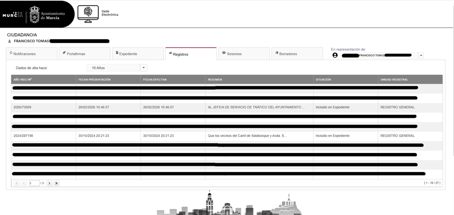Click REGISTRO GENERAL in the 2026/73569 row
454x215 pixels.
[x=397, y=107]
